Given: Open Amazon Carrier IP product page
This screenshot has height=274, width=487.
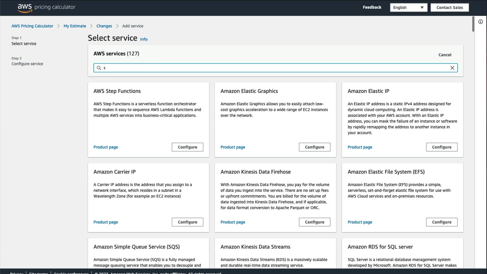Looking at the screenshot, I should (x=106, y=222).
